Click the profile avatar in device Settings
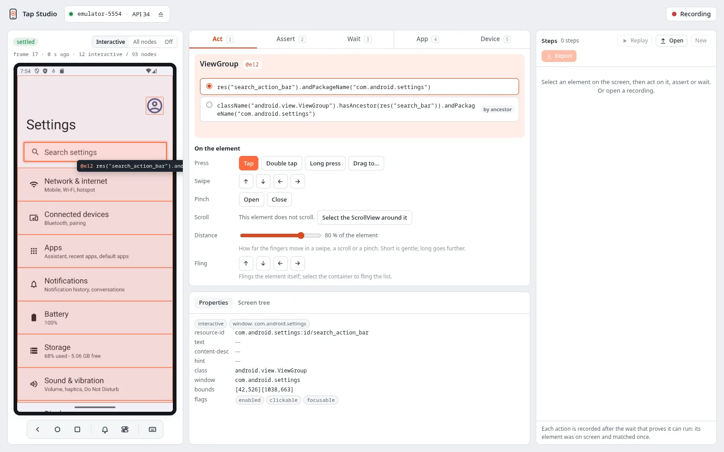The image size is (724, 452). (x=155, y=106)
